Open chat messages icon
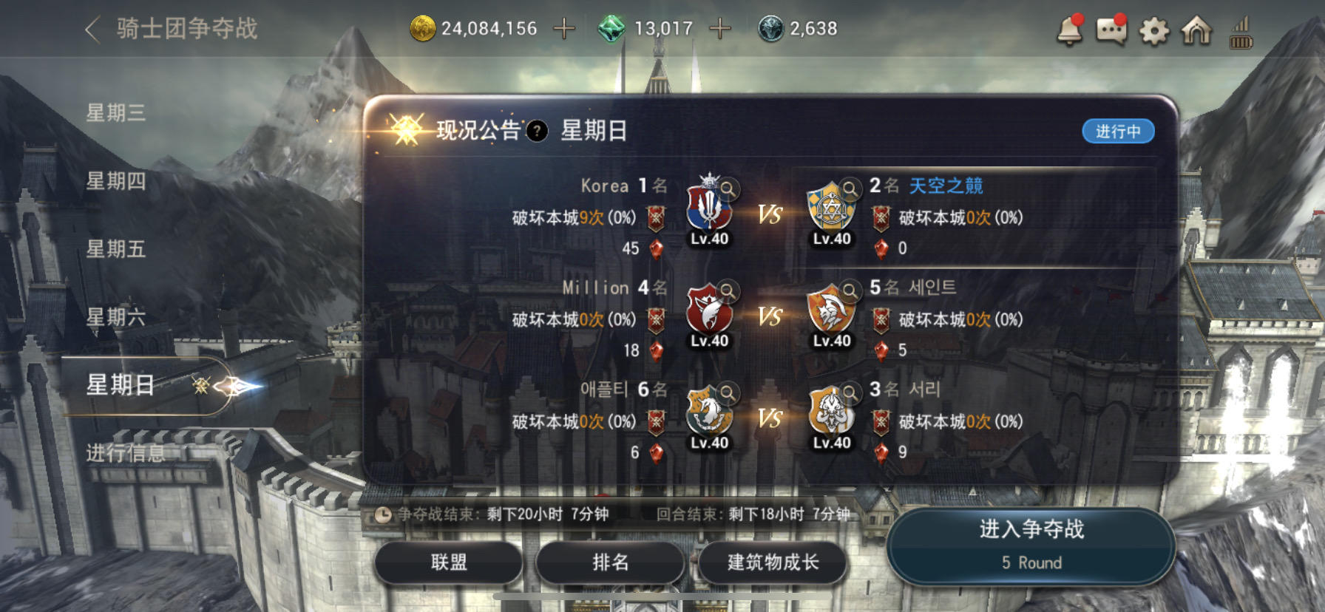Viewport: 1325px width, 612px height. (x=1111, y=30)
